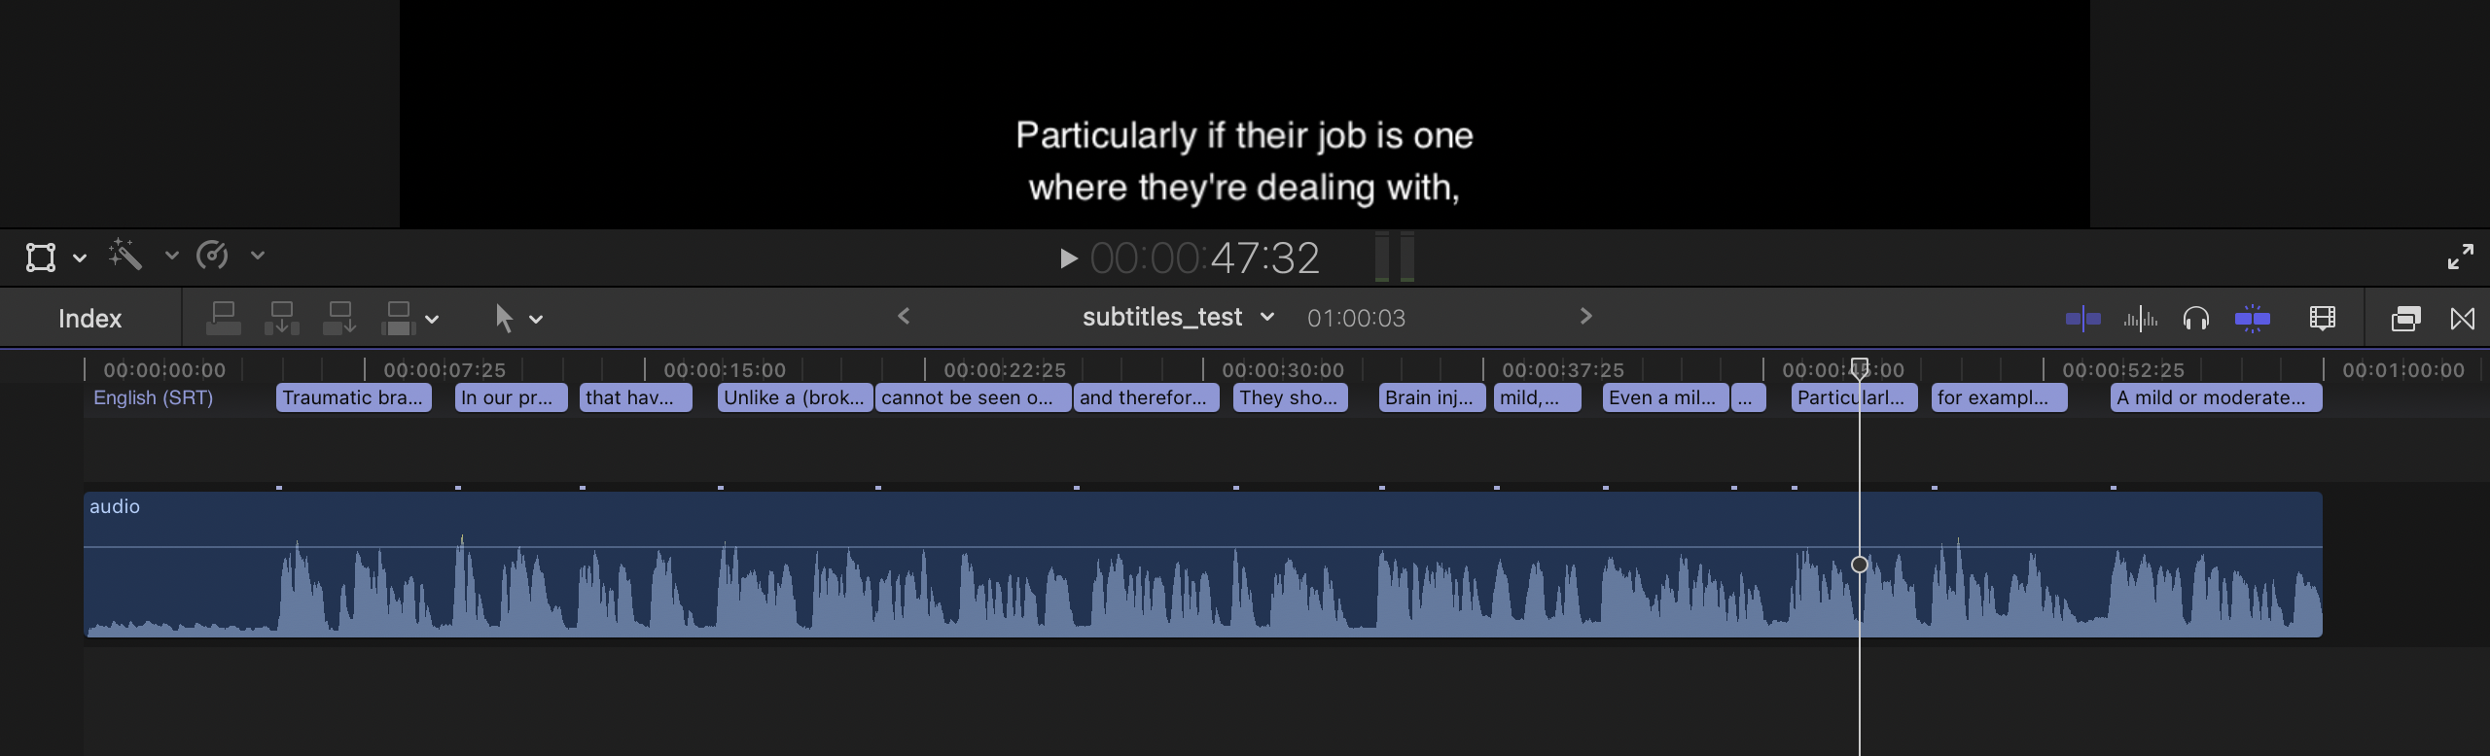Enter full-screen viewer with the expand arrows
This screenshot has width=2490, height=756.
2460,258
